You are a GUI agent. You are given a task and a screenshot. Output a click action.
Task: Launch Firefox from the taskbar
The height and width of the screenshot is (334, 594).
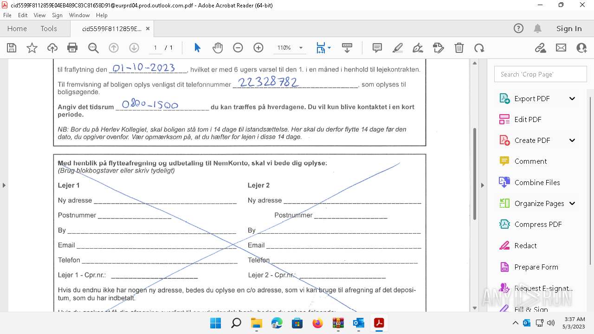318,323
